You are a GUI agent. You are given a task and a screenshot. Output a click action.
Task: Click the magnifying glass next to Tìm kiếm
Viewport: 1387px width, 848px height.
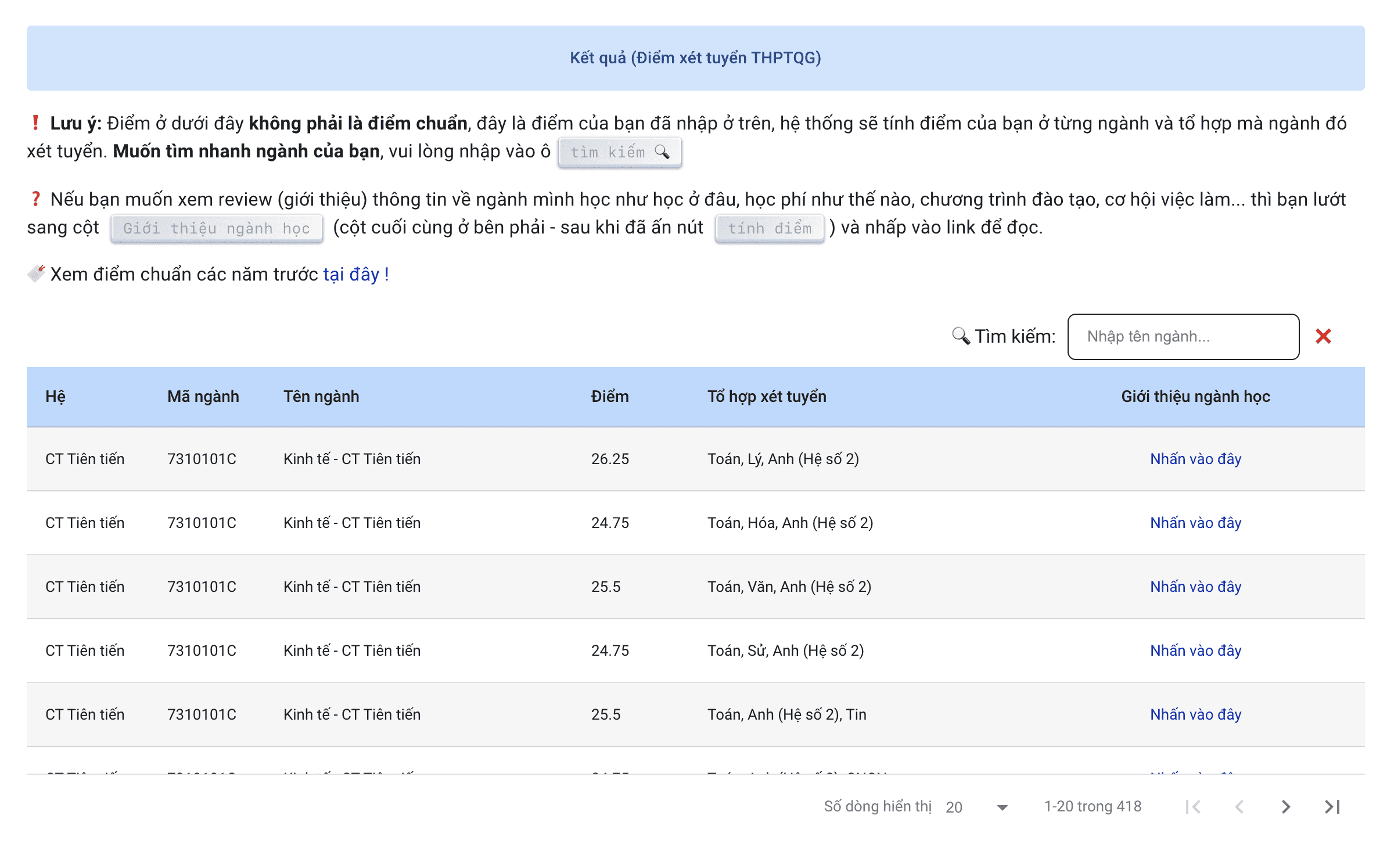coord(961,336)
